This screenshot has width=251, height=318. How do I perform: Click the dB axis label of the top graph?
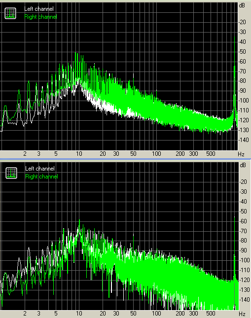point(242,5)
